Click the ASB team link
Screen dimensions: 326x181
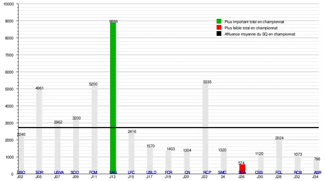point(317,172)
